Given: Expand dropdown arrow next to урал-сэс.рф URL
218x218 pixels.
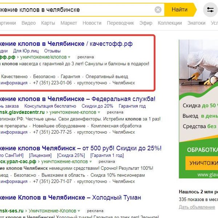Looking at the screenshot, I should point(90,162).
